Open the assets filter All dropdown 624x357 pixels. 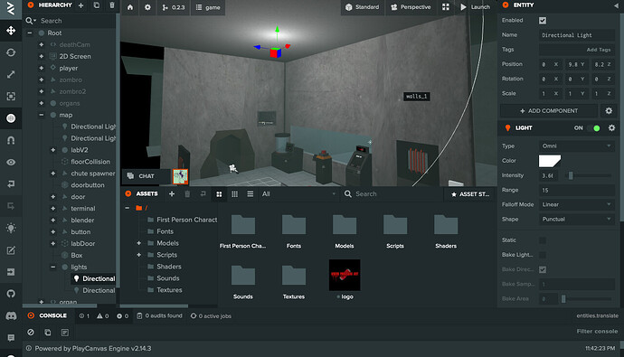coord(298,194)
